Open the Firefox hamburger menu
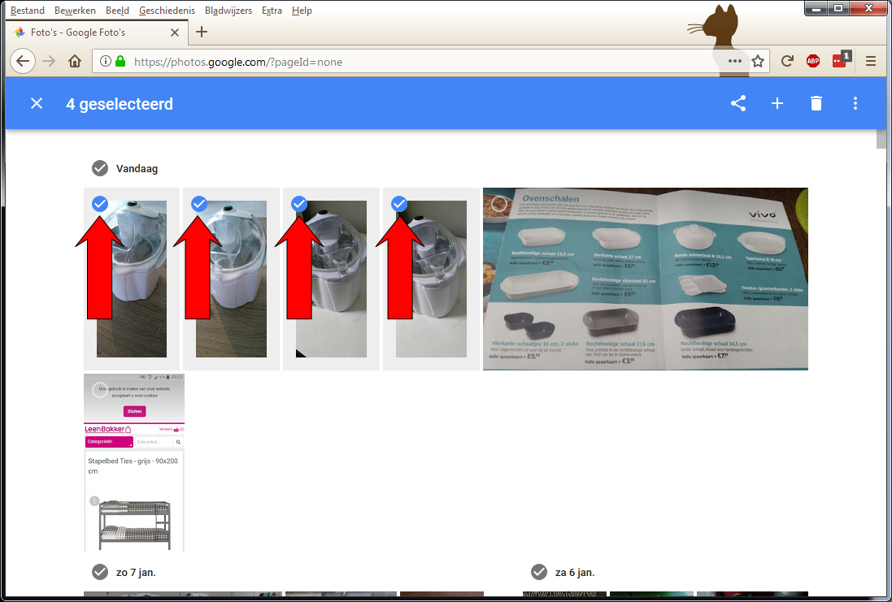Screen dimensions: 892x602 click(x=871, y=61)
